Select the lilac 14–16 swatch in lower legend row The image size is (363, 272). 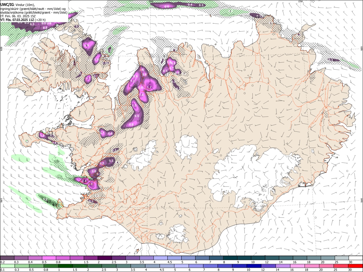282,266
